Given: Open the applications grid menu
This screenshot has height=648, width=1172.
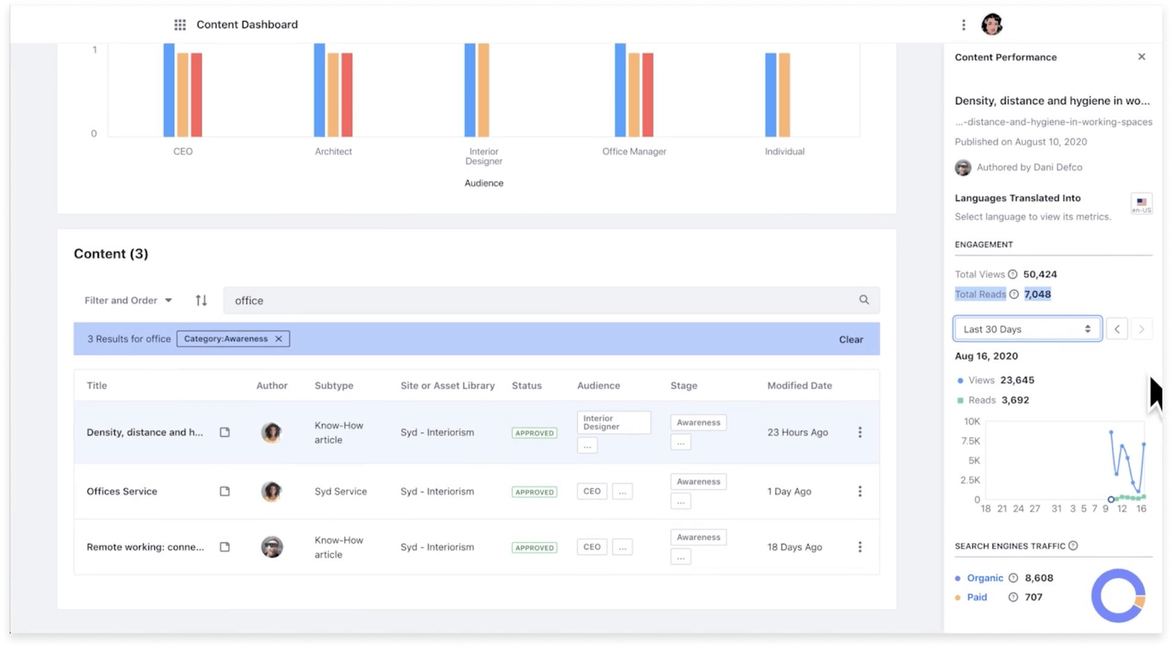Looking at the screenshot, I should (180, 25).
